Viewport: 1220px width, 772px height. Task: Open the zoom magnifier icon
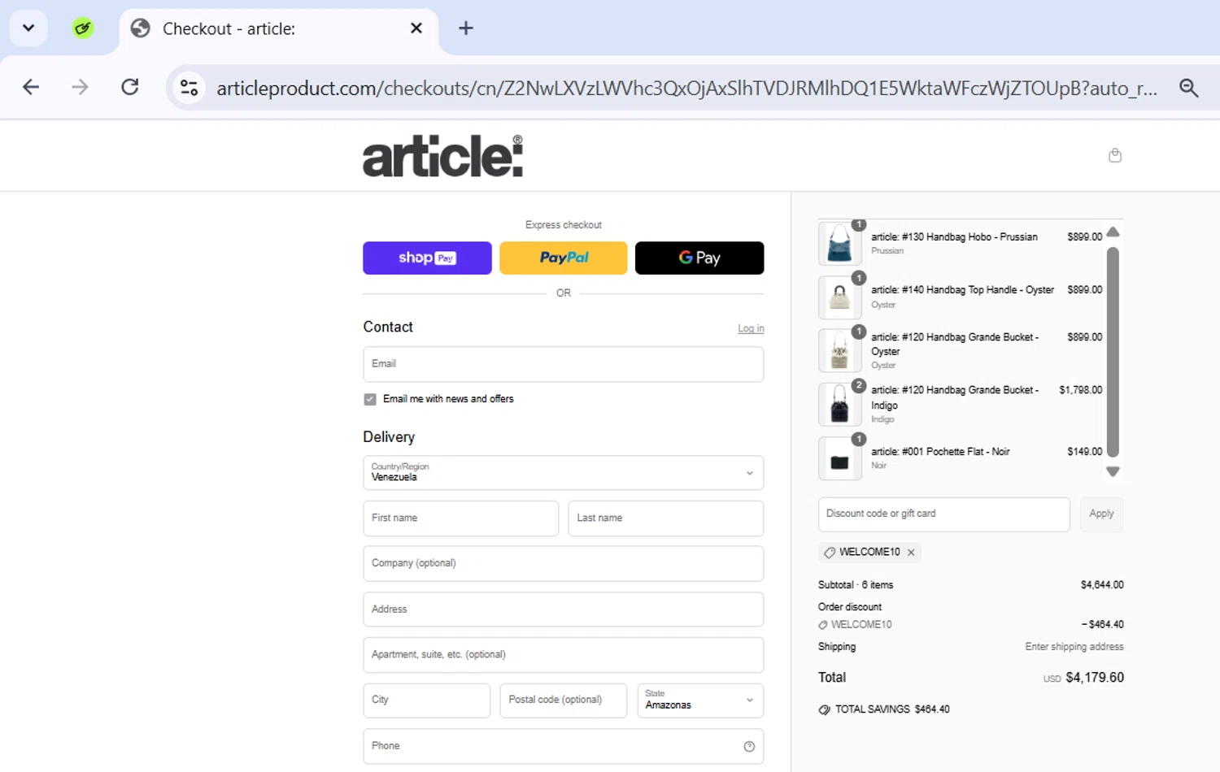pos(1189,88)
